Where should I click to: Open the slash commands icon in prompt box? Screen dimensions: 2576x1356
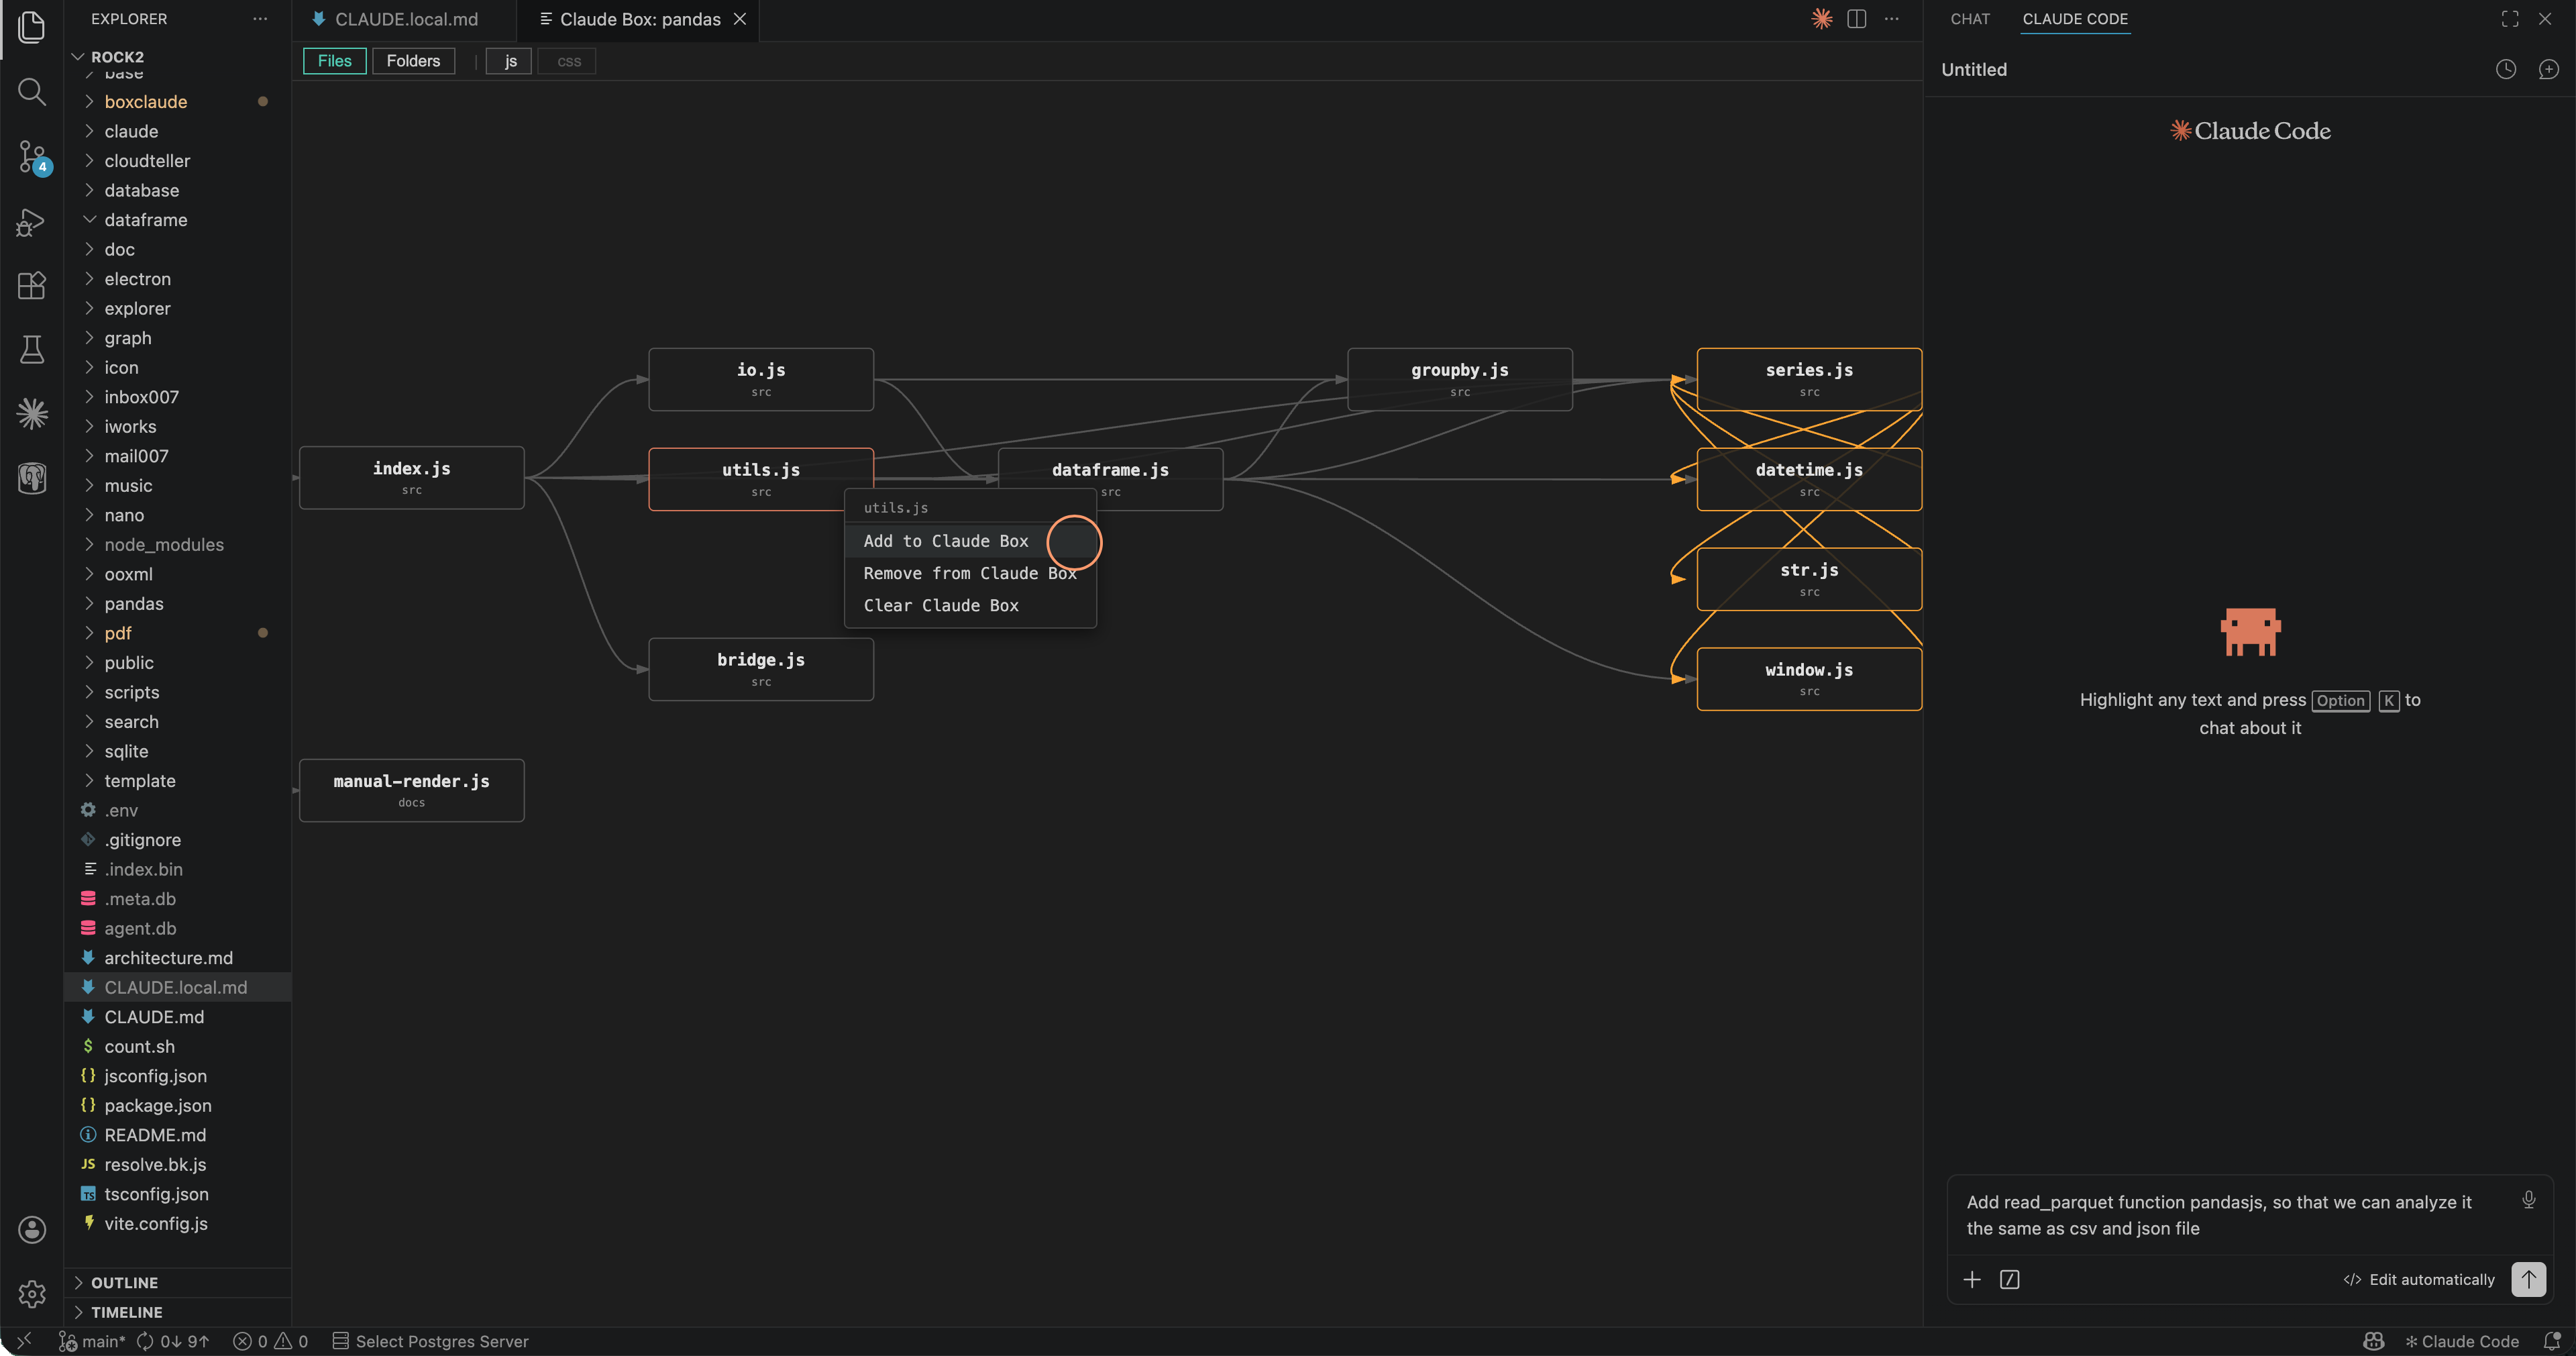pos(2010,1279)
